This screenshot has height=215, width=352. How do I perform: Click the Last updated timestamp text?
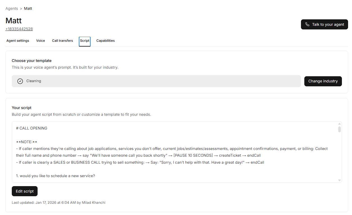click(x=58, y=202)
